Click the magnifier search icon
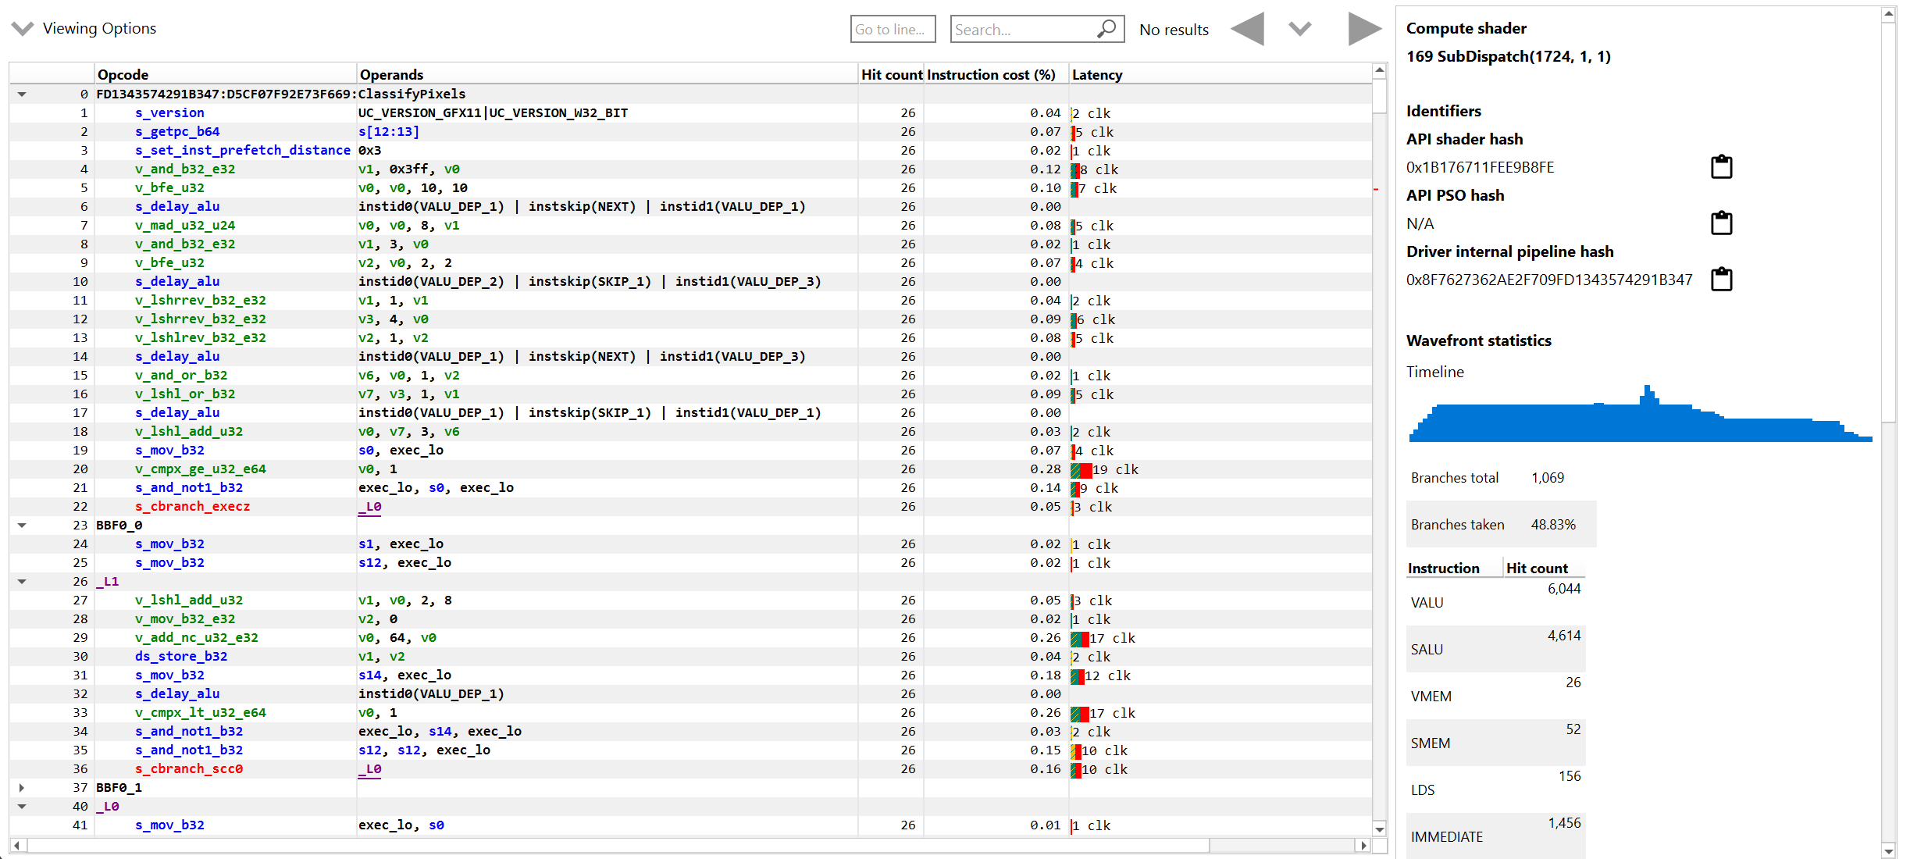The height and width of the screenshot is (859, 1910). coord(1106,30)
